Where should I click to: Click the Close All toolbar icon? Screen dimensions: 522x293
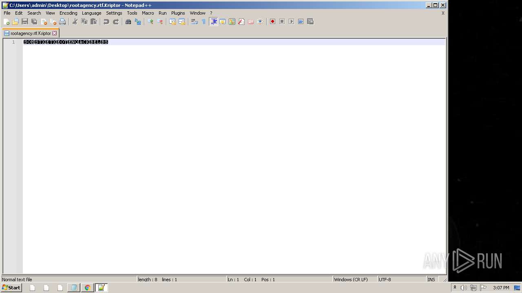[x=53, y=22]
